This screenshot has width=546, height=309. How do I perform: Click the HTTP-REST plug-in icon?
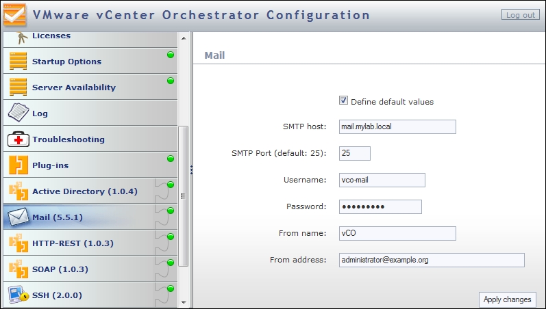(18, 243)
